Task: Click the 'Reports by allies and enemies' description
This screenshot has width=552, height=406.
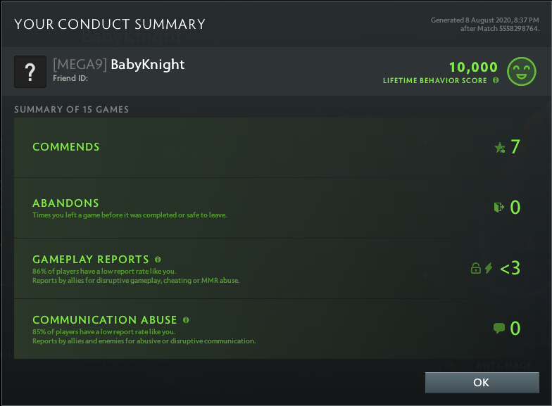Action: [x=144, y=341]
